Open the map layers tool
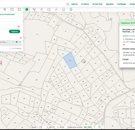 49,9
